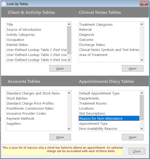The image size is (150, 159).
Task: Click the up arrow in Appointments Diary list
Action: point(142,93)
